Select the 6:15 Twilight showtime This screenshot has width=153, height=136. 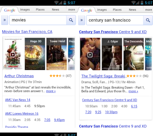click(134, 106)
